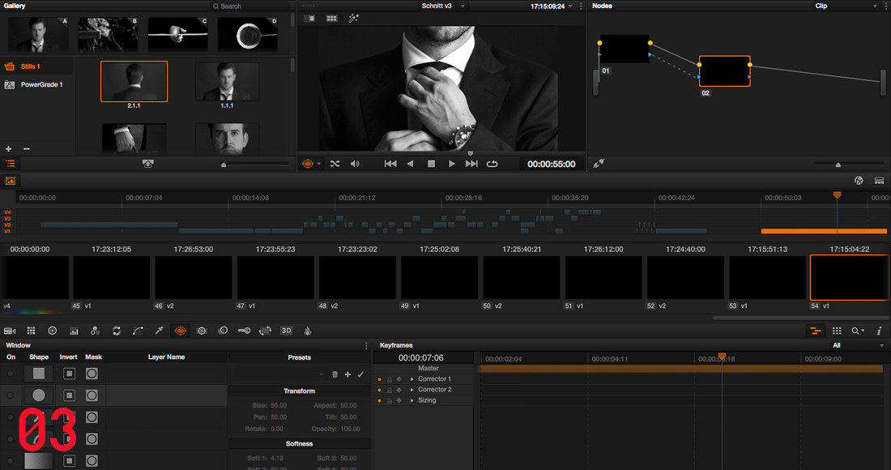Invert the gradient window
This screenshot has height=470, width=891.
(x=70, y=461)
